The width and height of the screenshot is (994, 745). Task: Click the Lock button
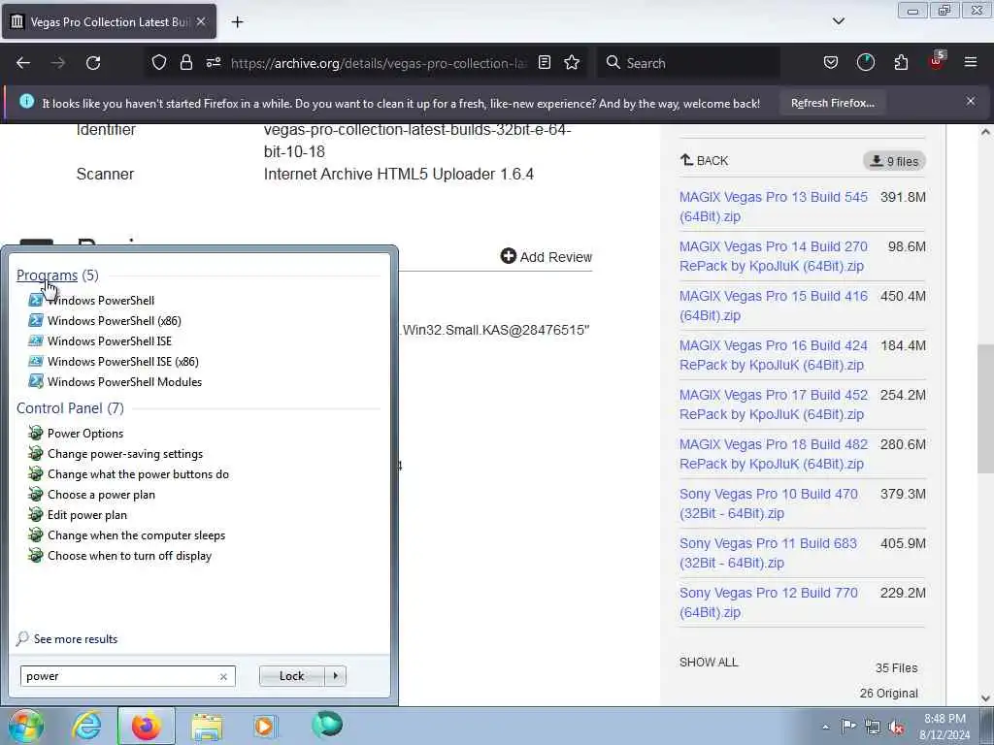(291, 676)
